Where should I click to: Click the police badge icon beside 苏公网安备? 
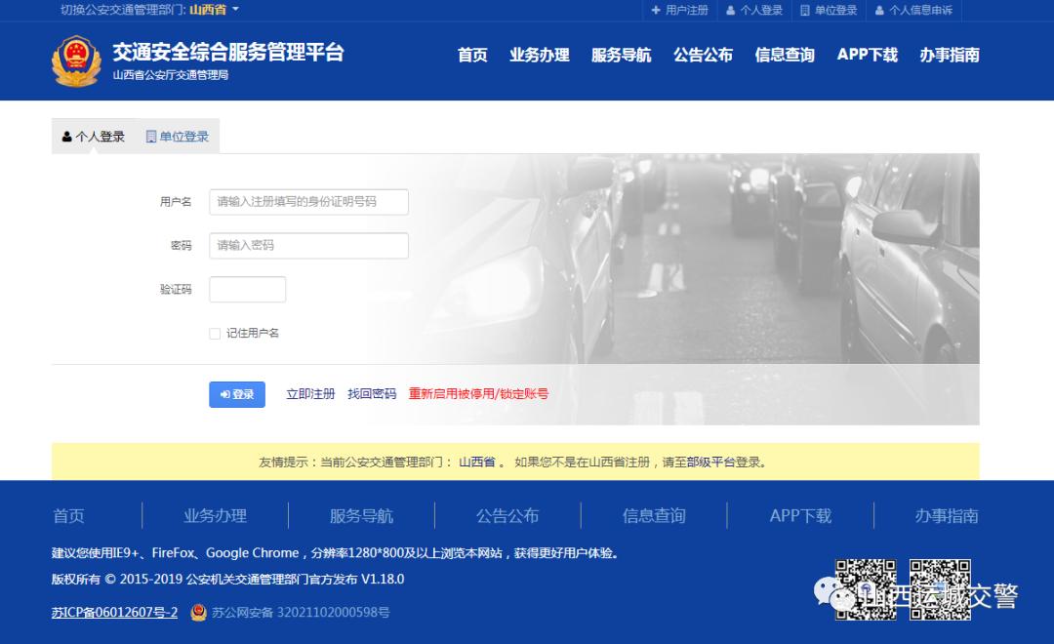pos(198,613)
